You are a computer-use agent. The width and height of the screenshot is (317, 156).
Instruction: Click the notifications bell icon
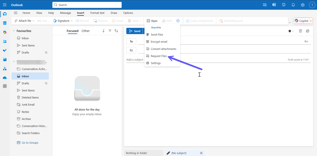[x=293, y=5]
